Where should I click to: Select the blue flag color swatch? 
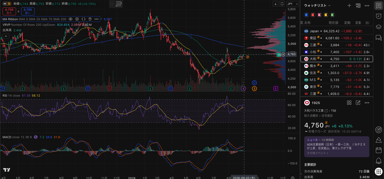point(306,15)
